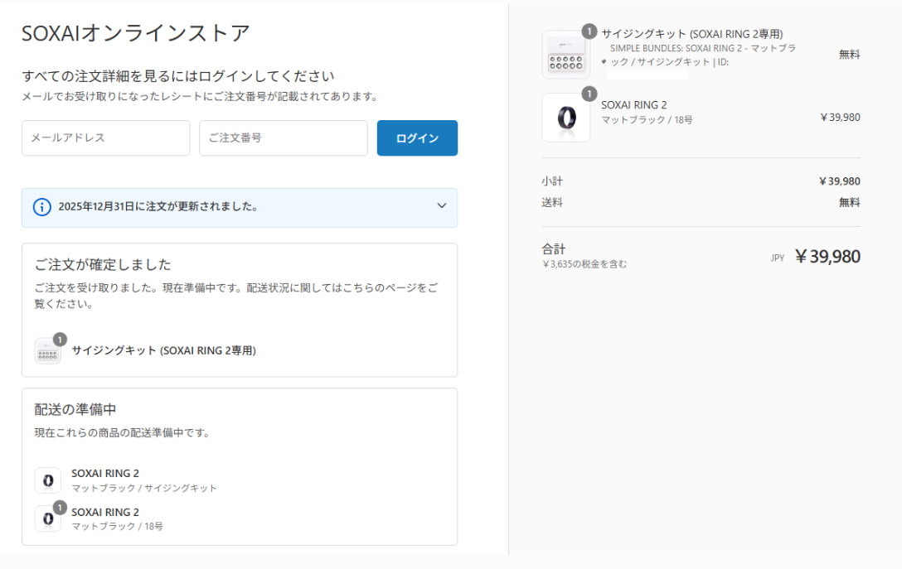Click the 送料 shipping label
Screen dimensions: 902x569
click(551, 202)
